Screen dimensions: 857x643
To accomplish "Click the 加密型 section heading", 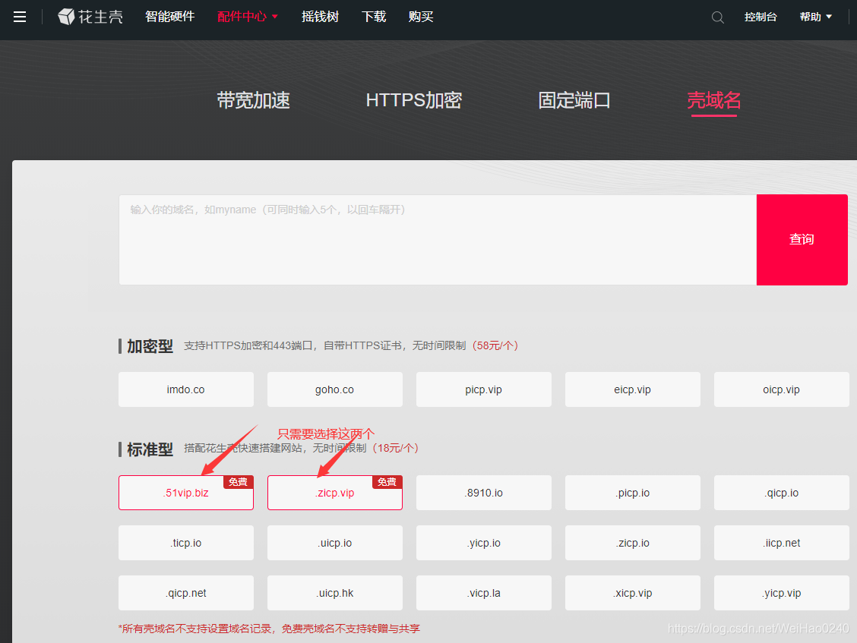I will (x=150, y=346).
